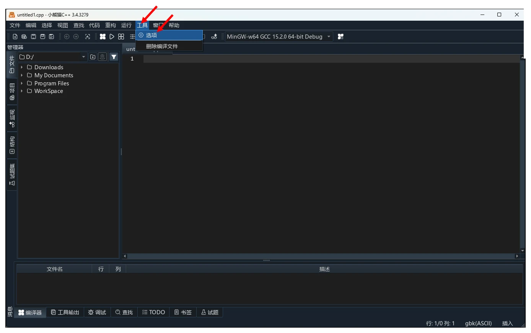Go back with the left arrow toolbar icon
Viewport: 531px width, 333px height.
[67, 37]
